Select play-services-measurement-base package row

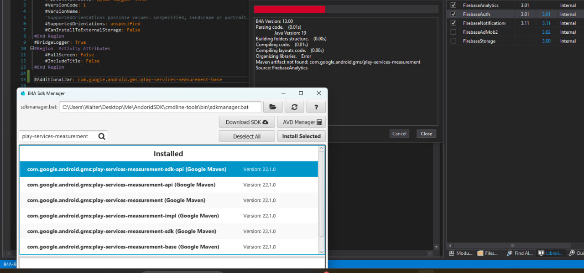click(169, 247)
